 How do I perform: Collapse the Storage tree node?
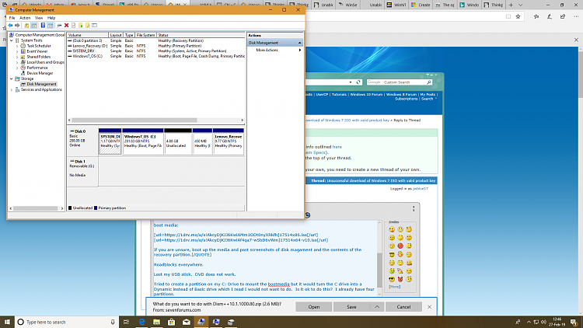12,79
